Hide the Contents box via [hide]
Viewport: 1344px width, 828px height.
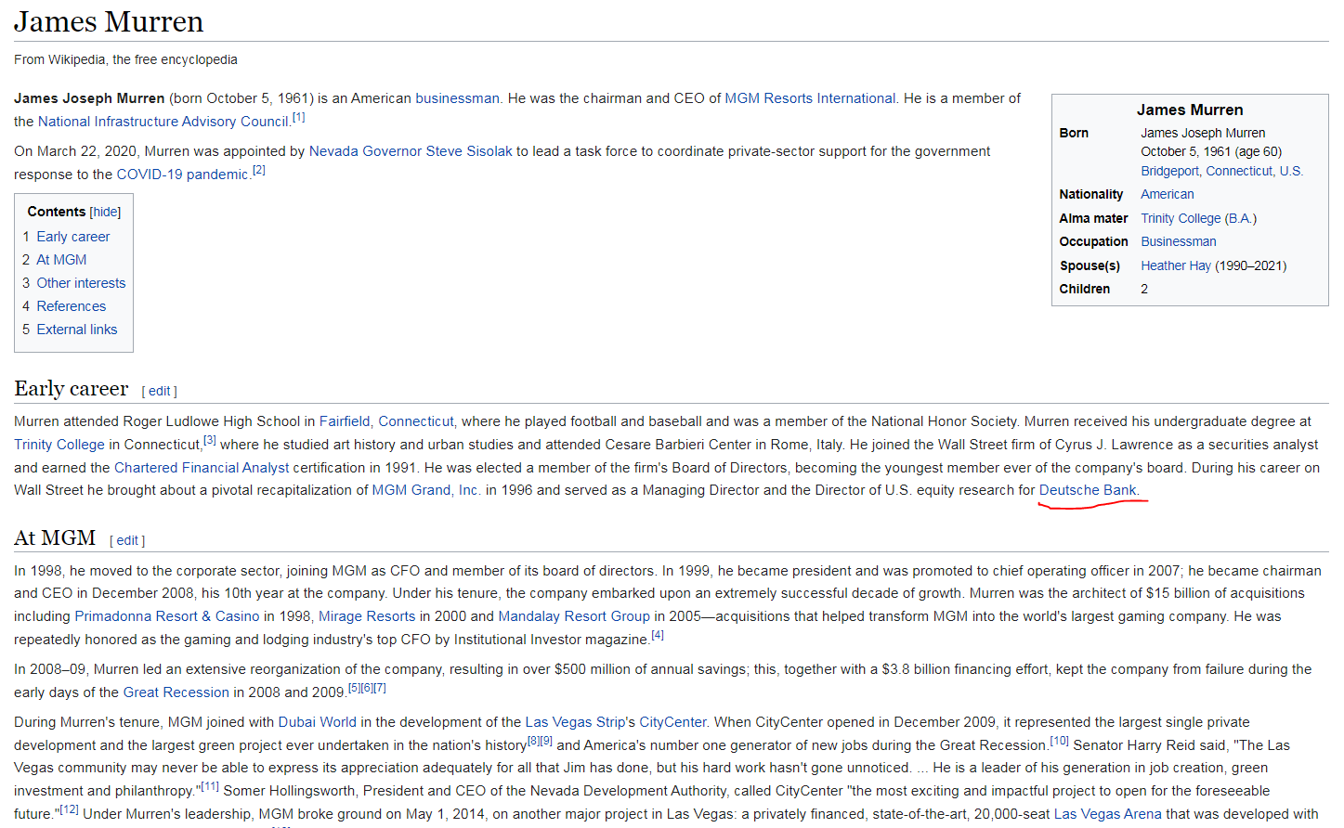(105, 212)
